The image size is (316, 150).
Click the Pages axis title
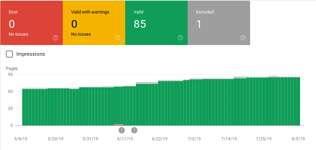point(12,69)
